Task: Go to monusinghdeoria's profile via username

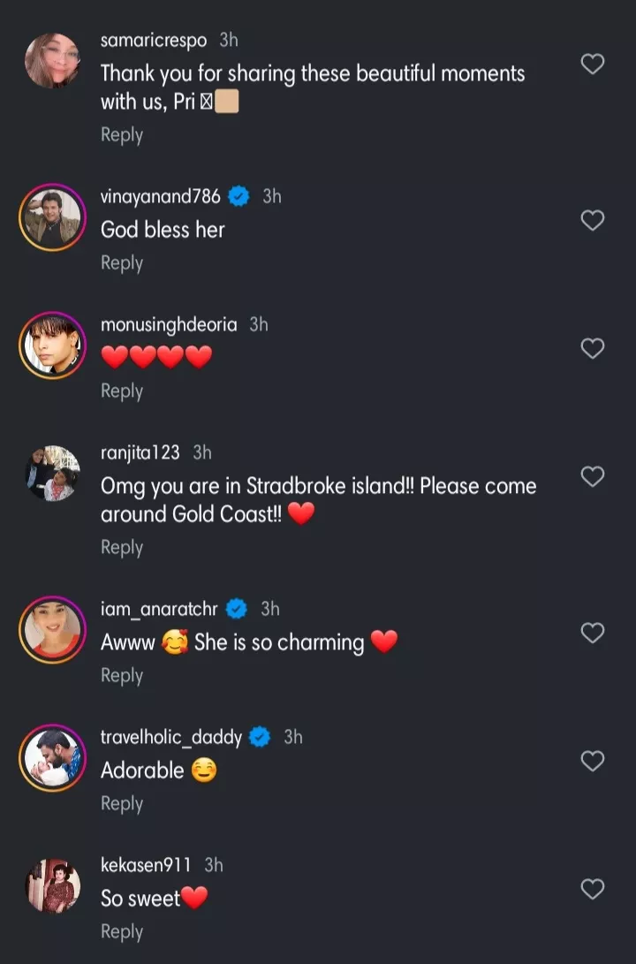Action: tap(169, 324)
